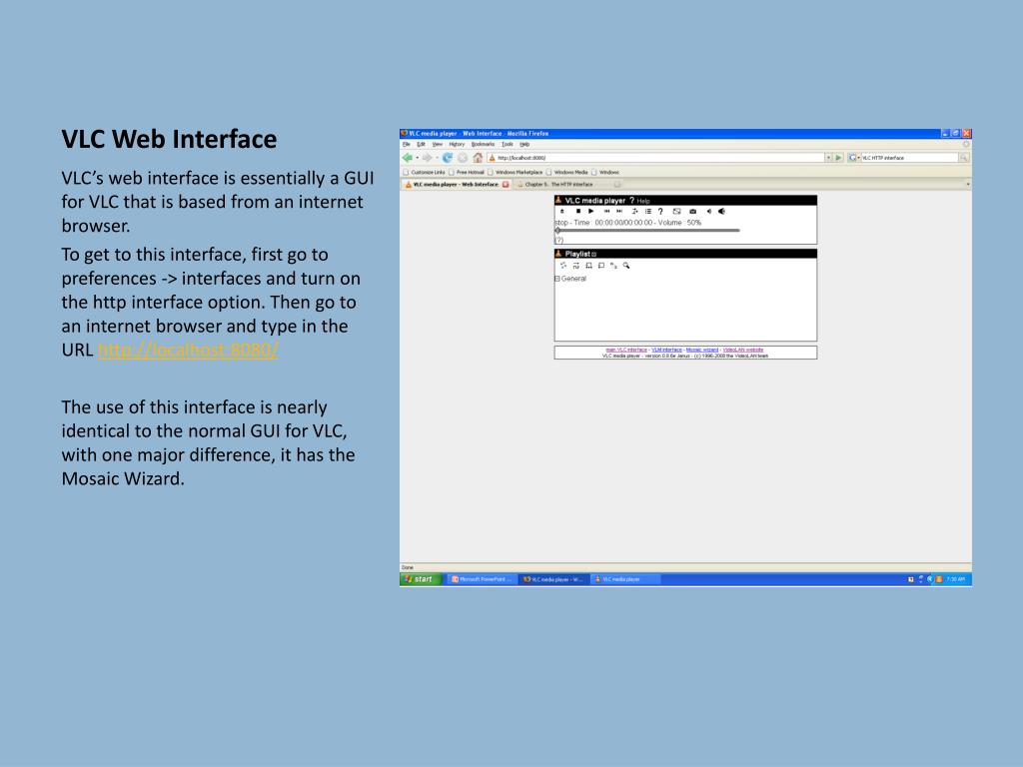Open the main VLC interface link
1023x767 pixels.
[626, 350]
